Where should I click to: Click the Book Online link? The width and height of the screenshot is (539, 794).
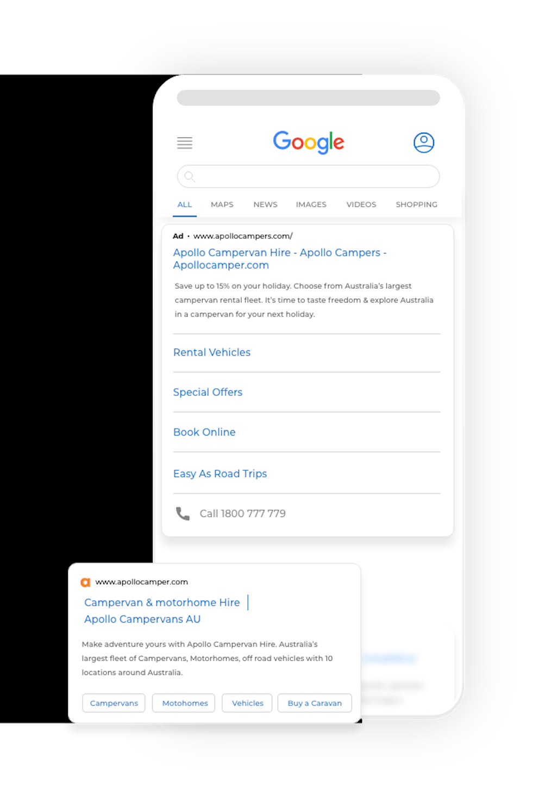point(204,432)
